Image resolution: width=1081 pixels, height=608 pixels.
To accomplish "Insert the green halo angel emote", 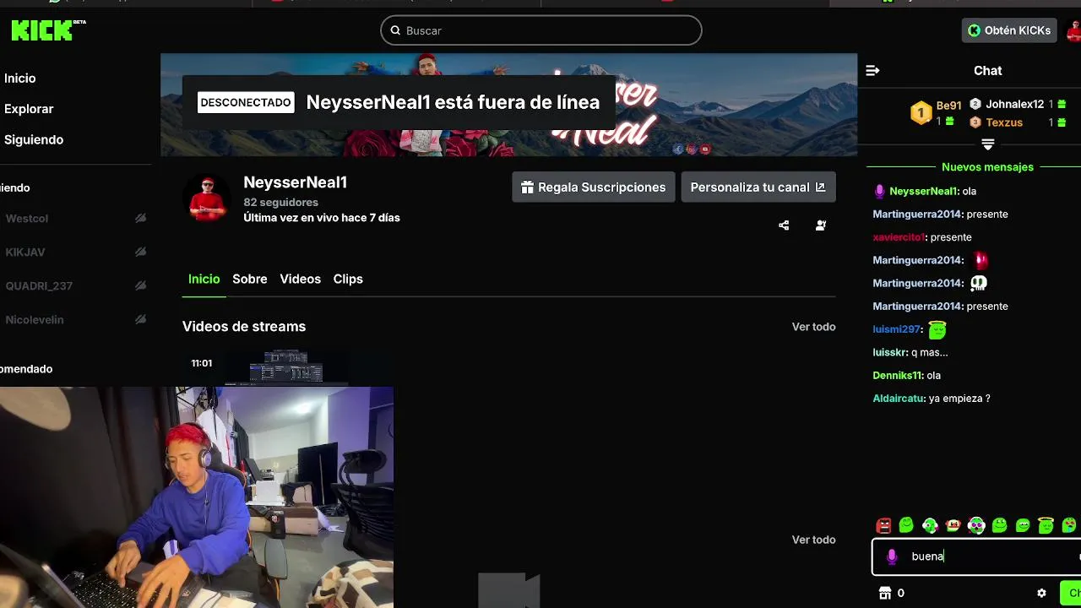I will (x=1046, y=525).
